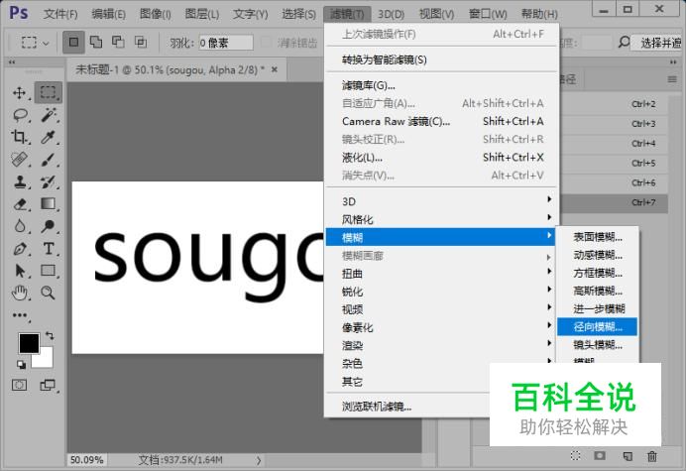This screenshot has width=686, height=471.
Task: Choose New Selection mode in options bar
Action: pyautogui.click(x=73, y=42)
